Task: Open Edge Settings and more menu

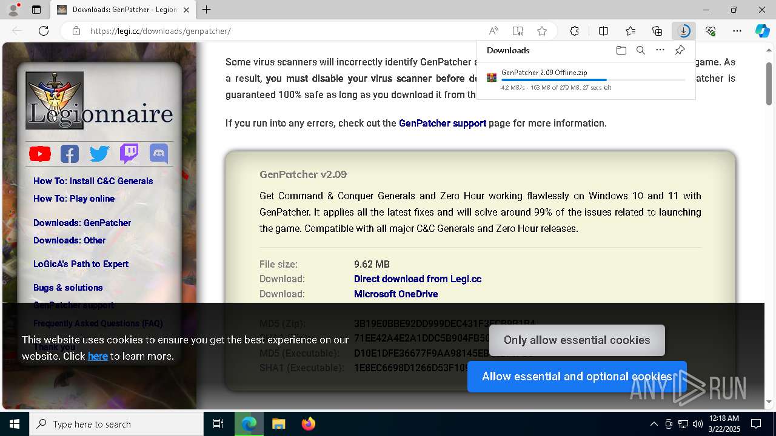Action: [737, 31]
